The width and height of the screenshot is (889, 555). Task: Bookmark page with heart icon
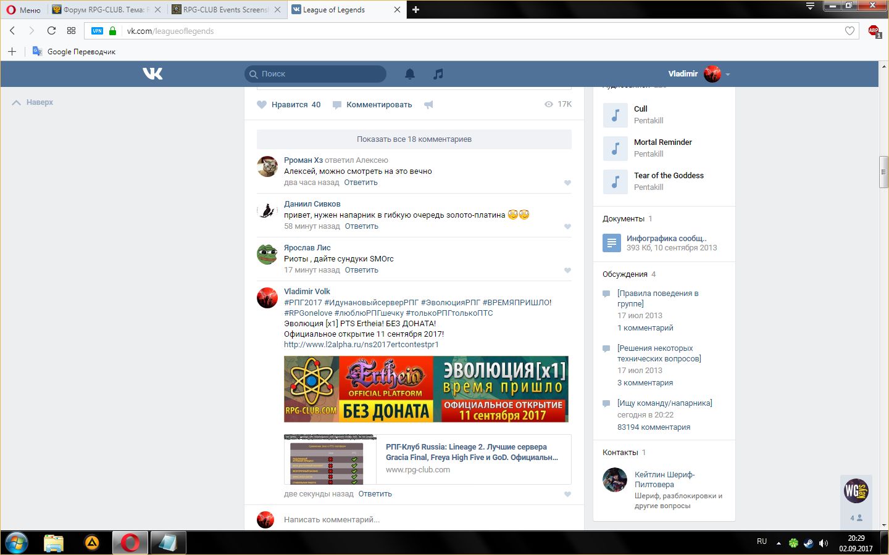[849, 31]
